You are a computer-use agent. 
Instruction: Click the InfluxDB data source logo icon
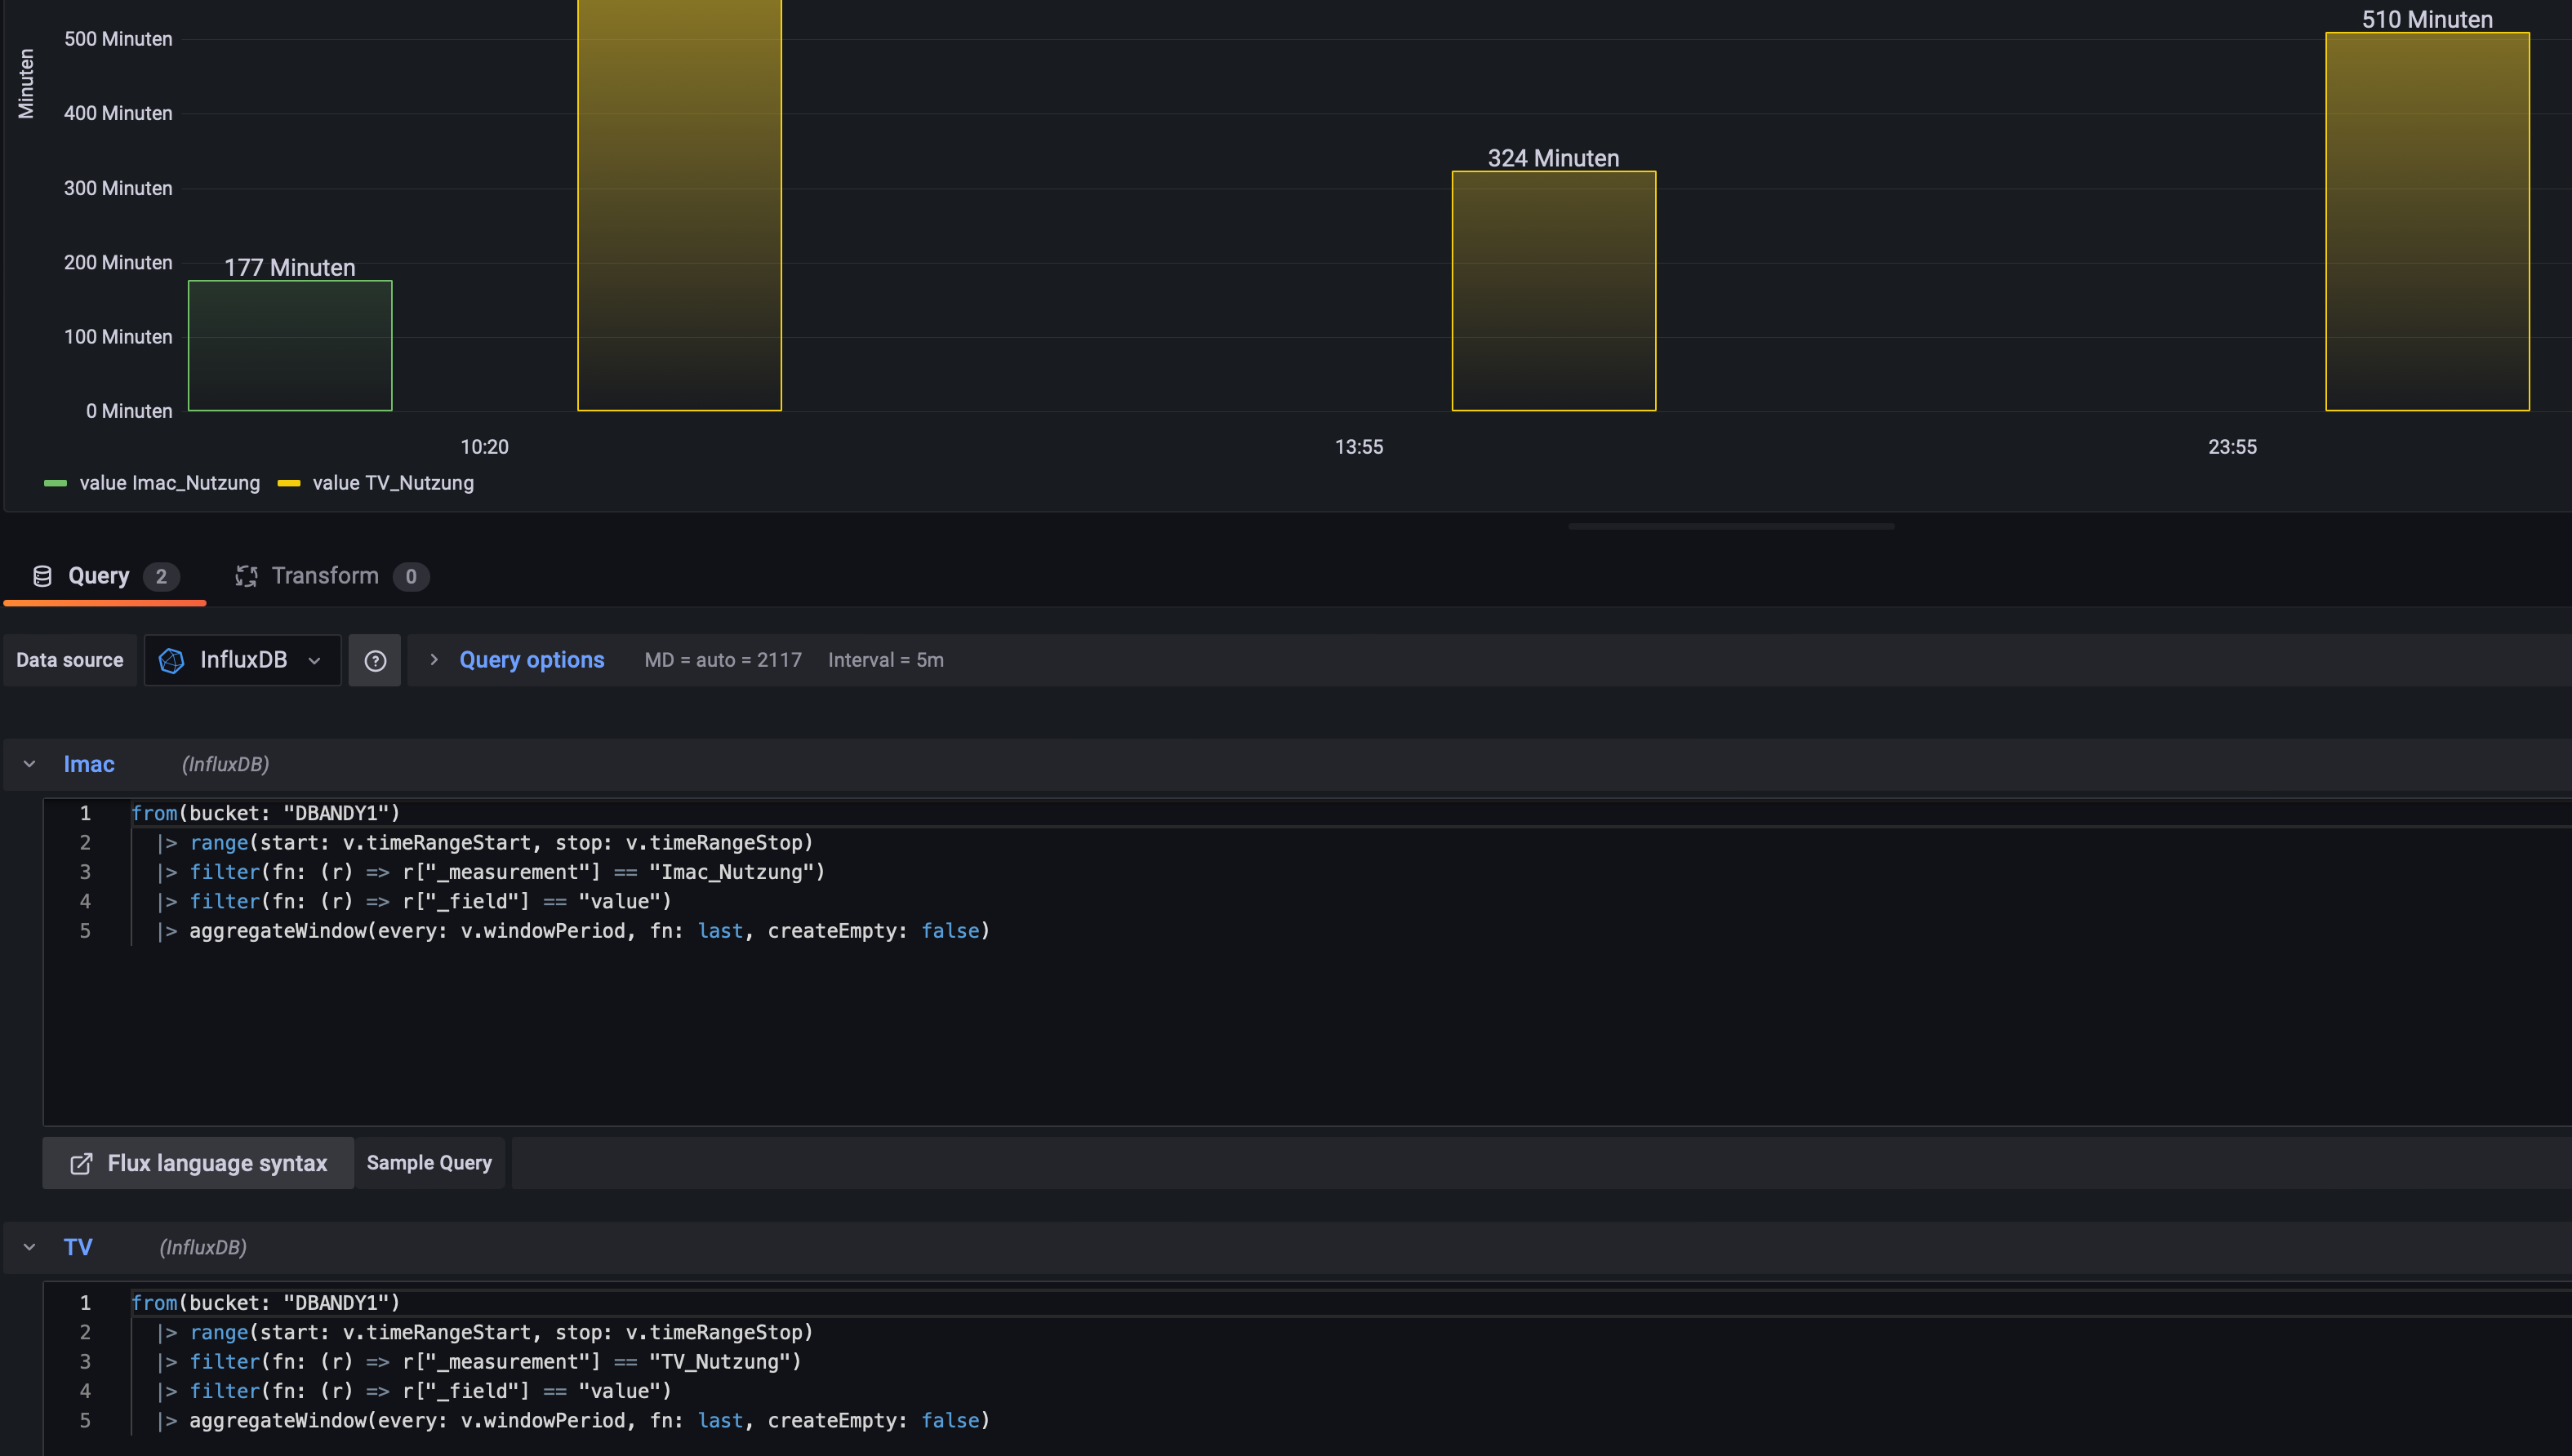coord(171,660)
